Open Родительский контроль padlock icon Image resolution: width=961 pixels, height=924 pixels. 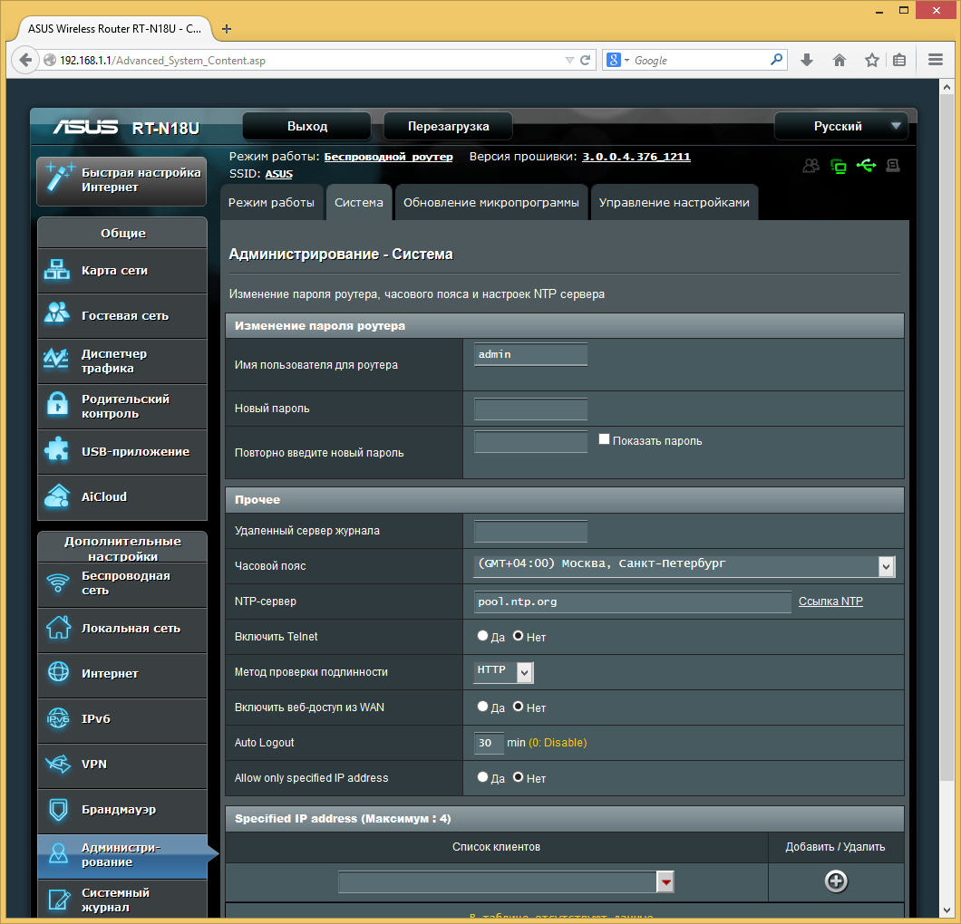57,405
